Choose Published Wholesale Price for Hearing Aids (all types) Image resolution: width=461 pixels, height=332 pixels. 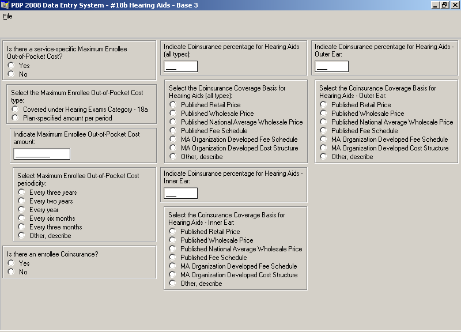click(x=173, y=113)
